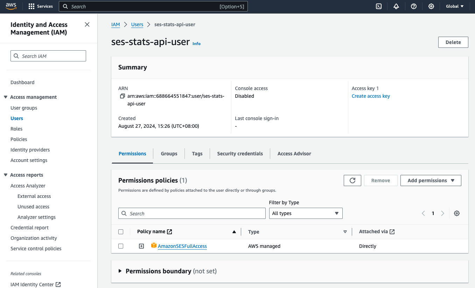Open the AWS home logo

(11, 6)
